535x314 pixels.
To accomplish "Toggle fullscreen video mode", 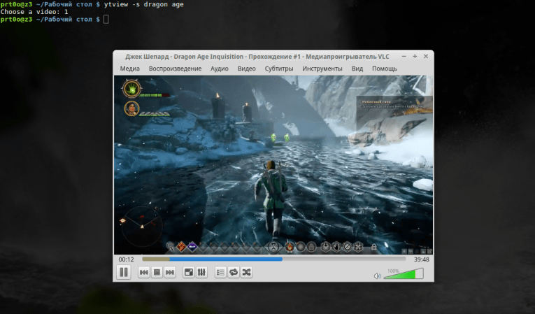I will pyautogui.click(x=188, y=272).
